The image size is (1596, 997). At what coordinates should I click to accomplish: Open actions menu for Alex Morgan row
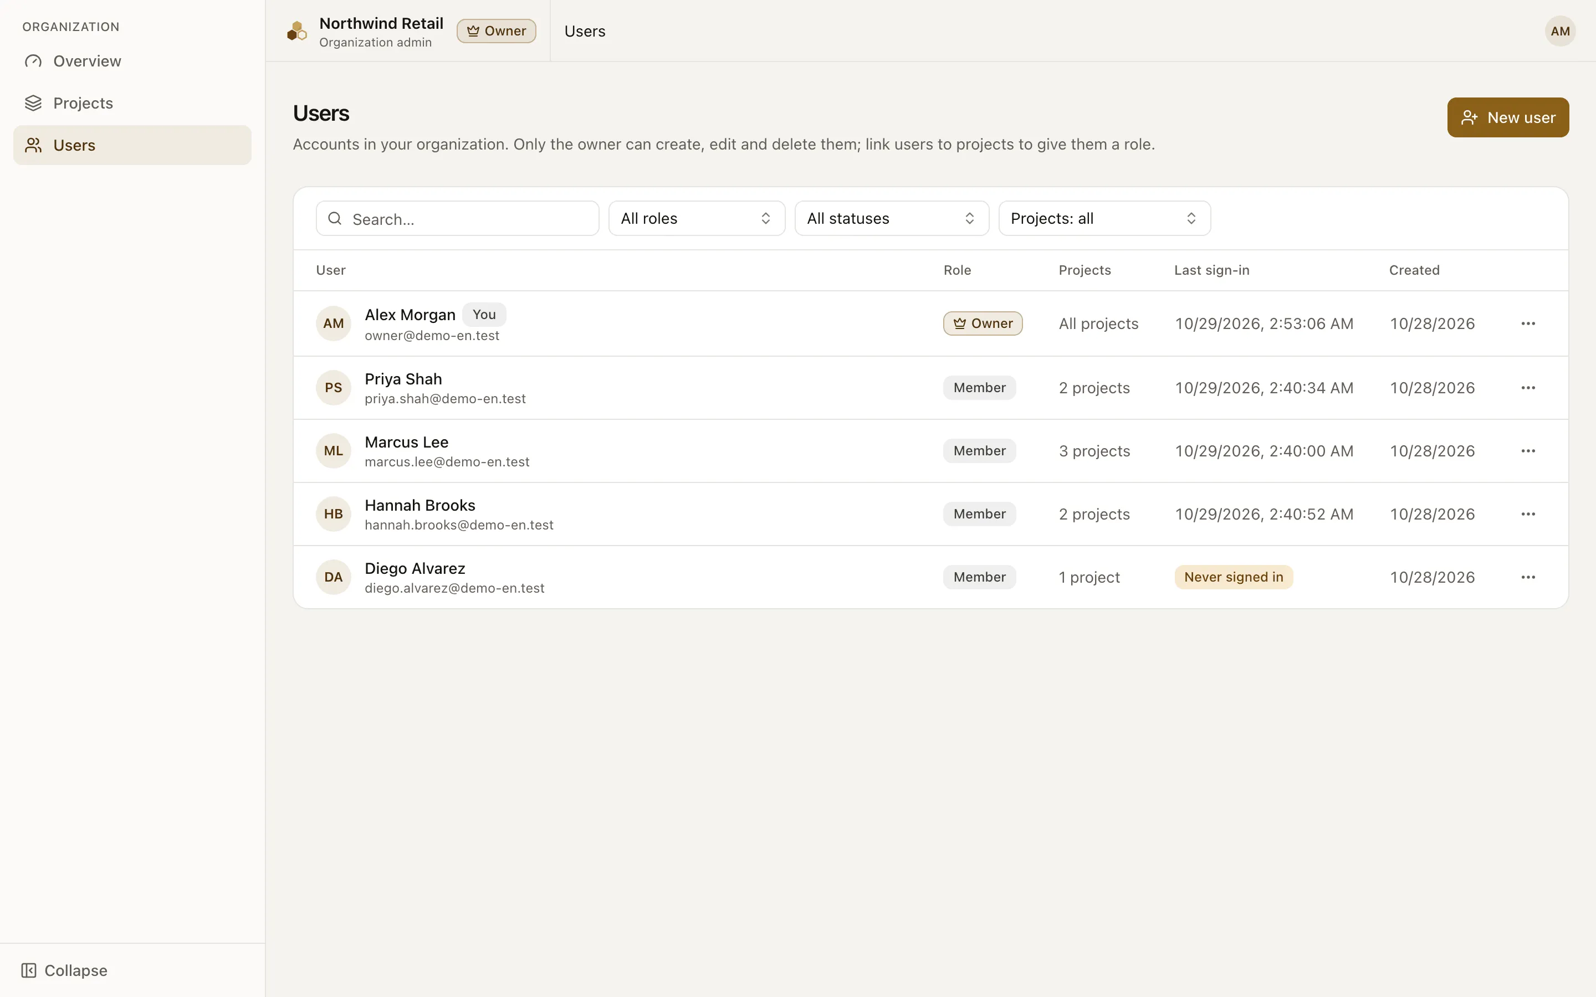pos(1528,323)
